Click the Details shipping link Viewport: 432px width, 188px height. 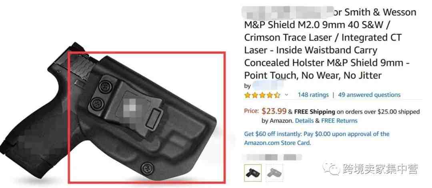point(304,121)
